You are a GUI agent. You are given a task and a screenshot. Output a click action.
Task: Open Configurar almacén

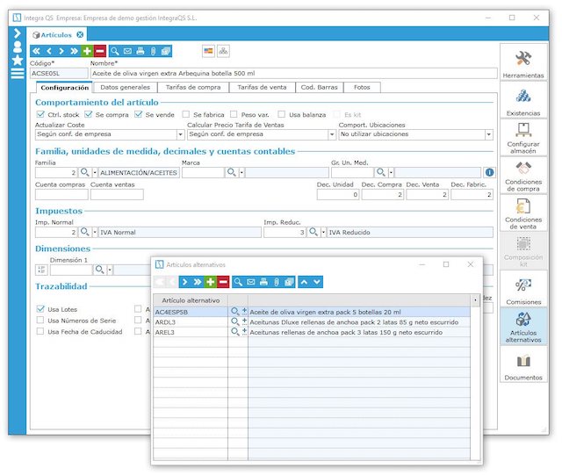[x=523, y=138]
